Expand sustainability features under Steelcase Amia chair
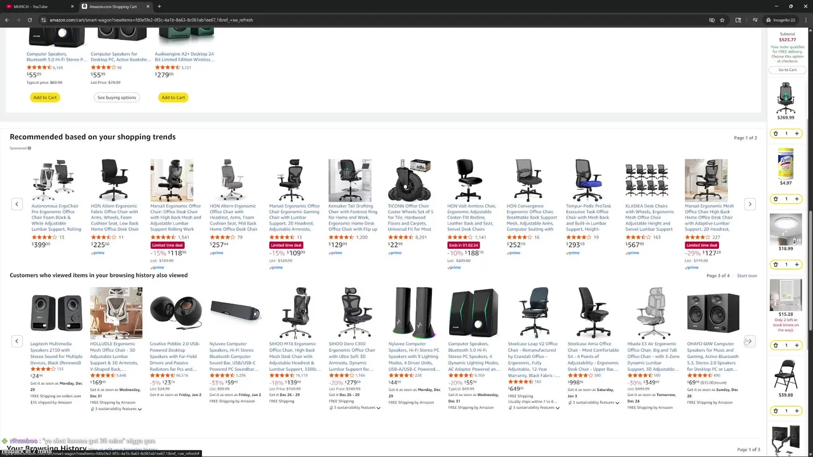 [x=593, y=402]
